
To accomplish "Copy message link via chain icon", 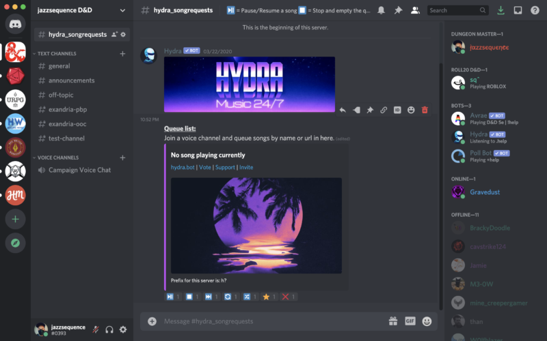I will [x=384, y=109].
